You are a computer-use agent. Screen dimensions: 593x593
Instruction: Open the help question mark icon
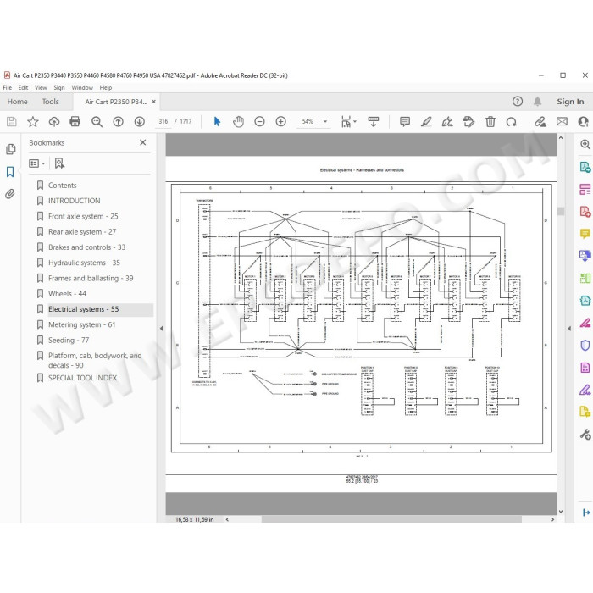(518, 102)
